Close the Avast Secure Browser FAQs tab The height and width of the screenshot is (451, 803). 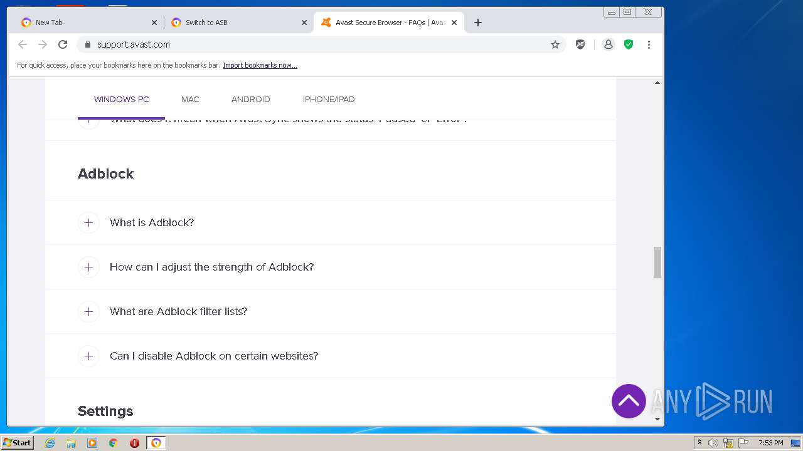click(x=454, y=23)
